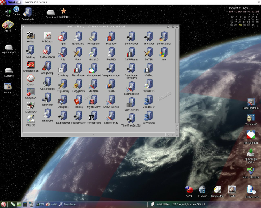
Task: Open AmigaAmp guitar icon
Action: point(47,66)
